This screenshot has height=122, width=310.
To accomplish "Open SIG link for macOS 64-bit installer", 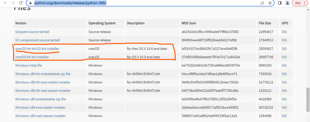I will pos(284,57).
